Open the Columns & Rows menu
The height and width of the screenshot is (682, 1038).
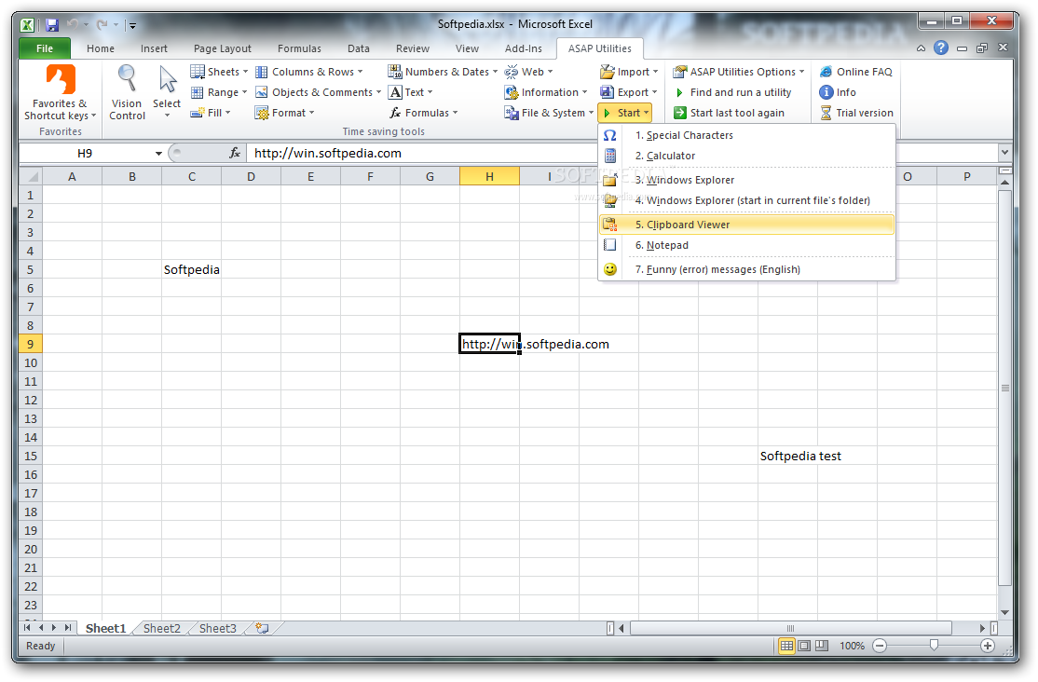pos(309,72)
